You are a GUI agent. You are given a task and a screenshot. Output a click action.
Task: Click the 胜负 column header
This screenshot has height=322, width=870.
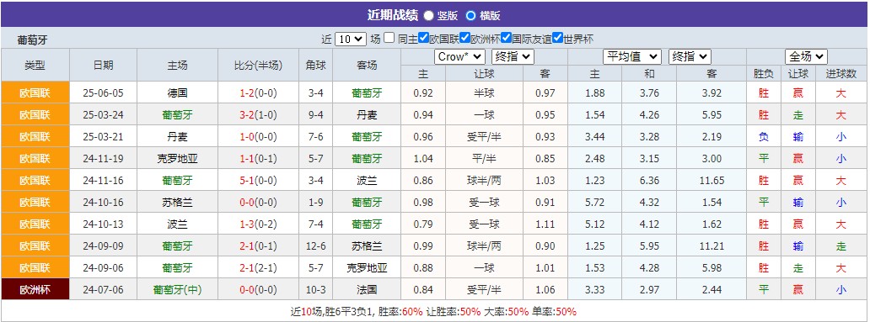(x=764, y=74)
